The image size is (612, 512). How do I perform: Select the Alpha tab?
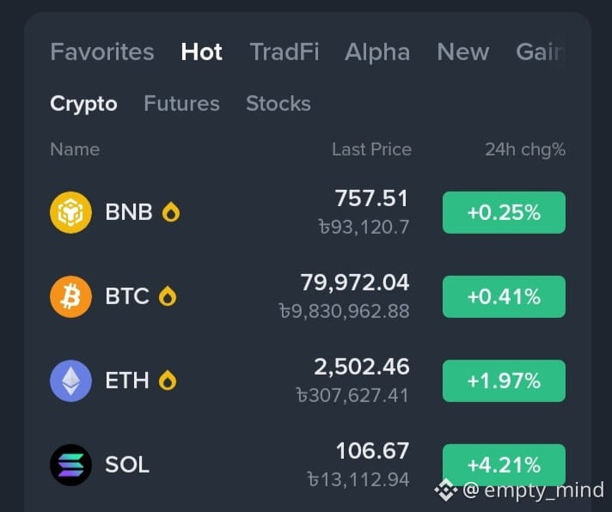tap(377, 52)
